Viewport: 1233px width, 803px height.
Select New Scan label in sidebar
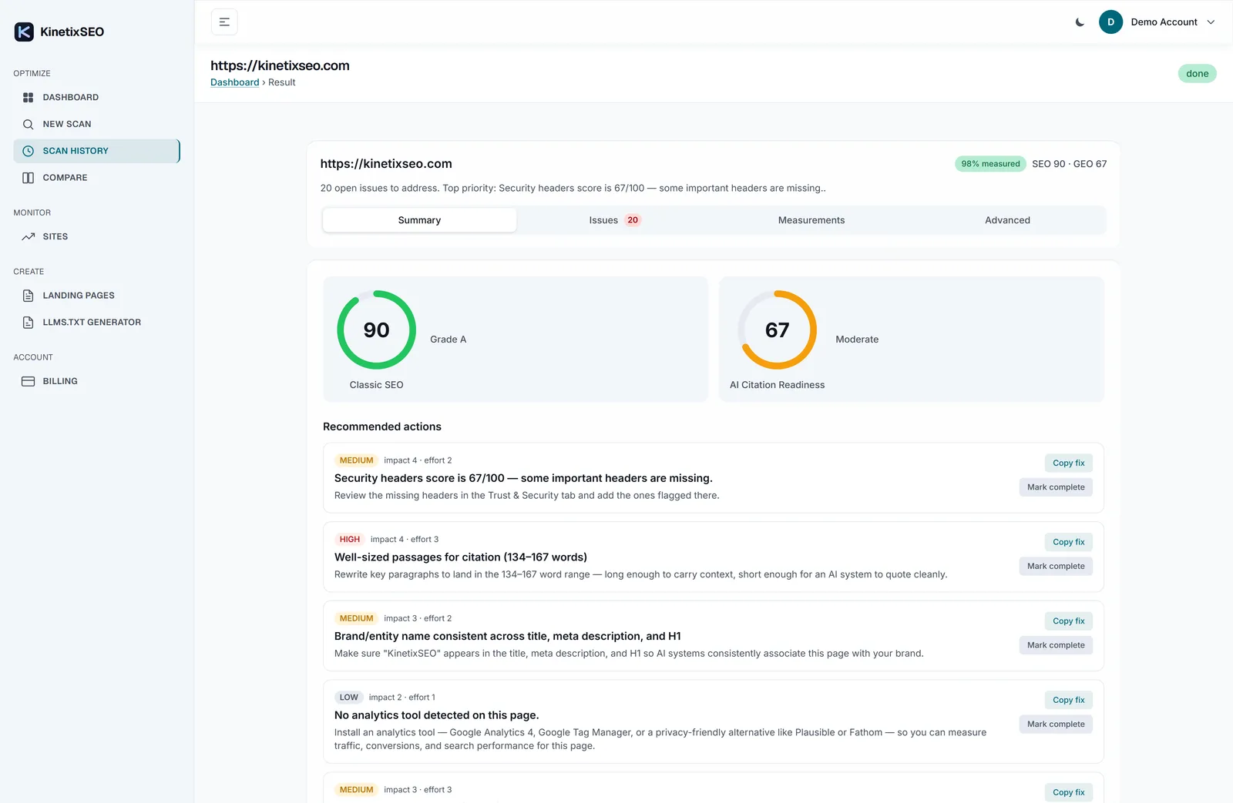tap(67, 124)
